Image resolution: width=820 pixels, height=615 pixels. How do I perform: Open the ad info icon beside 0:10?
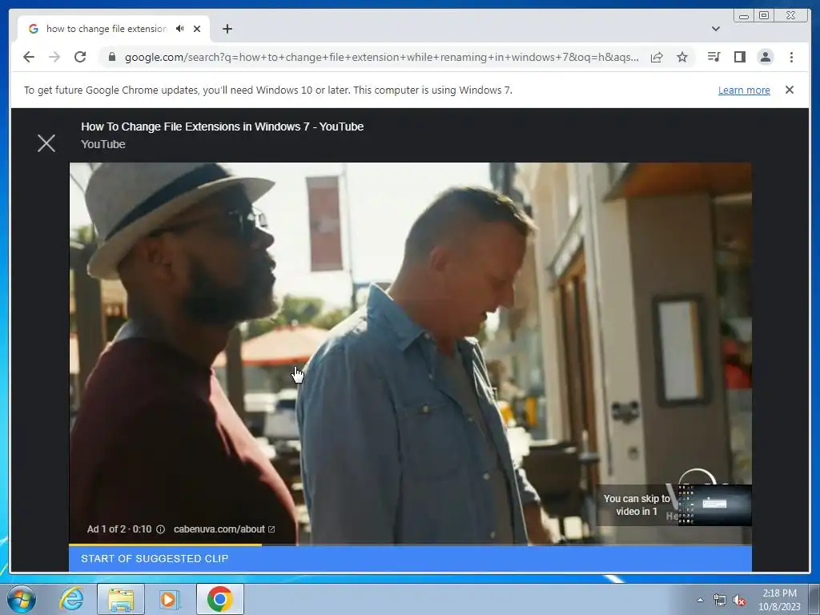160,529
